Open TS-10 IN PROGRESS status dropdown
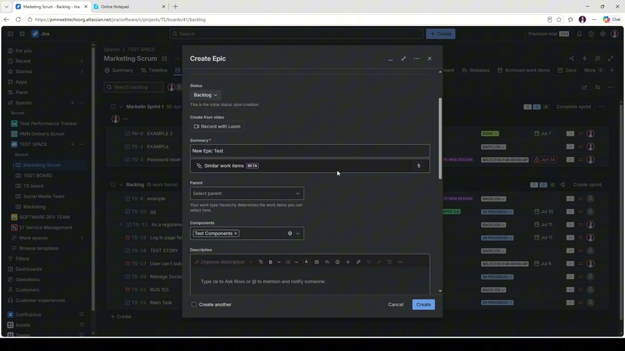 click(x=497, y=212)
